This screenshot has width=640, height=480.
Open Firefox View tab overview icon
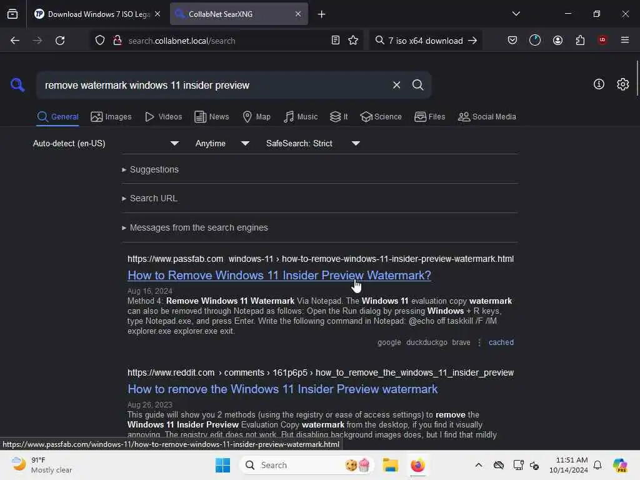pos(12,14)
